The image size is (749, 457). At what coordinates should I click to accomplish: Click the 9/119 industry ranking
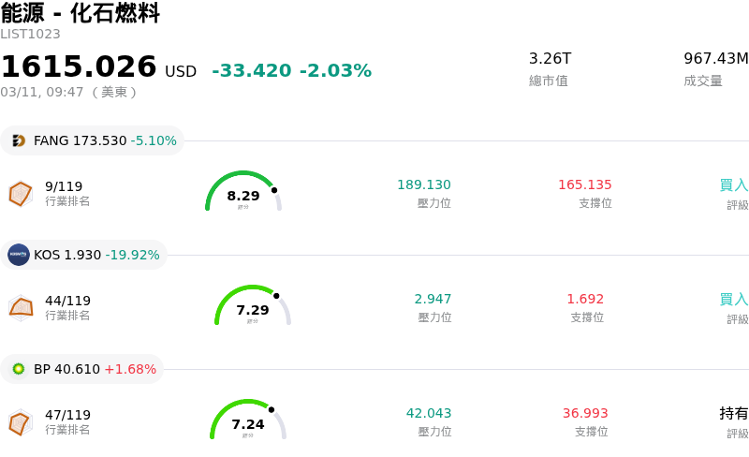[64, 186]
